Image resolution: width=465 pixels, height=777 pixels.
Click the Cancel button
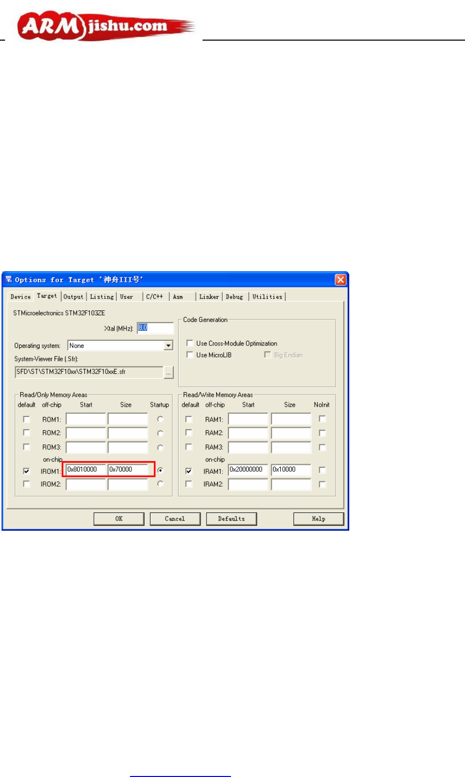[x=175, y=519]
